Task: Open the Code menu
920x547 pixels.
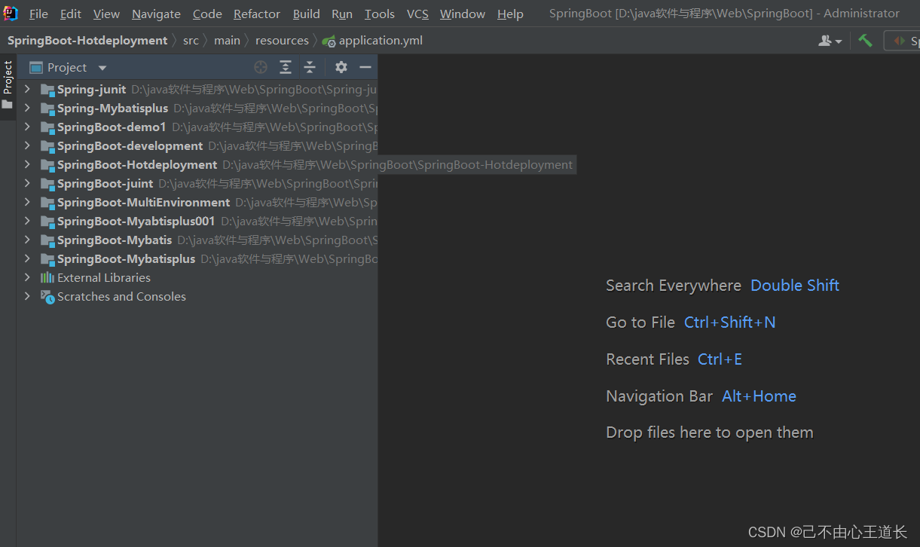Action: coord(207,14)
